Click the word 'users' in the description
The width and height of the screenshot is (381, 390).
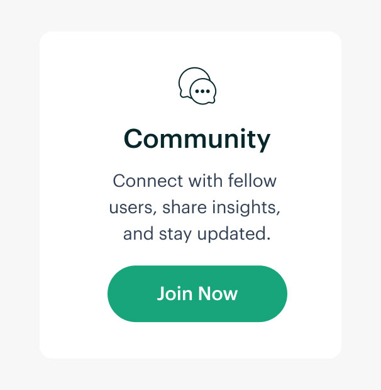132,207
